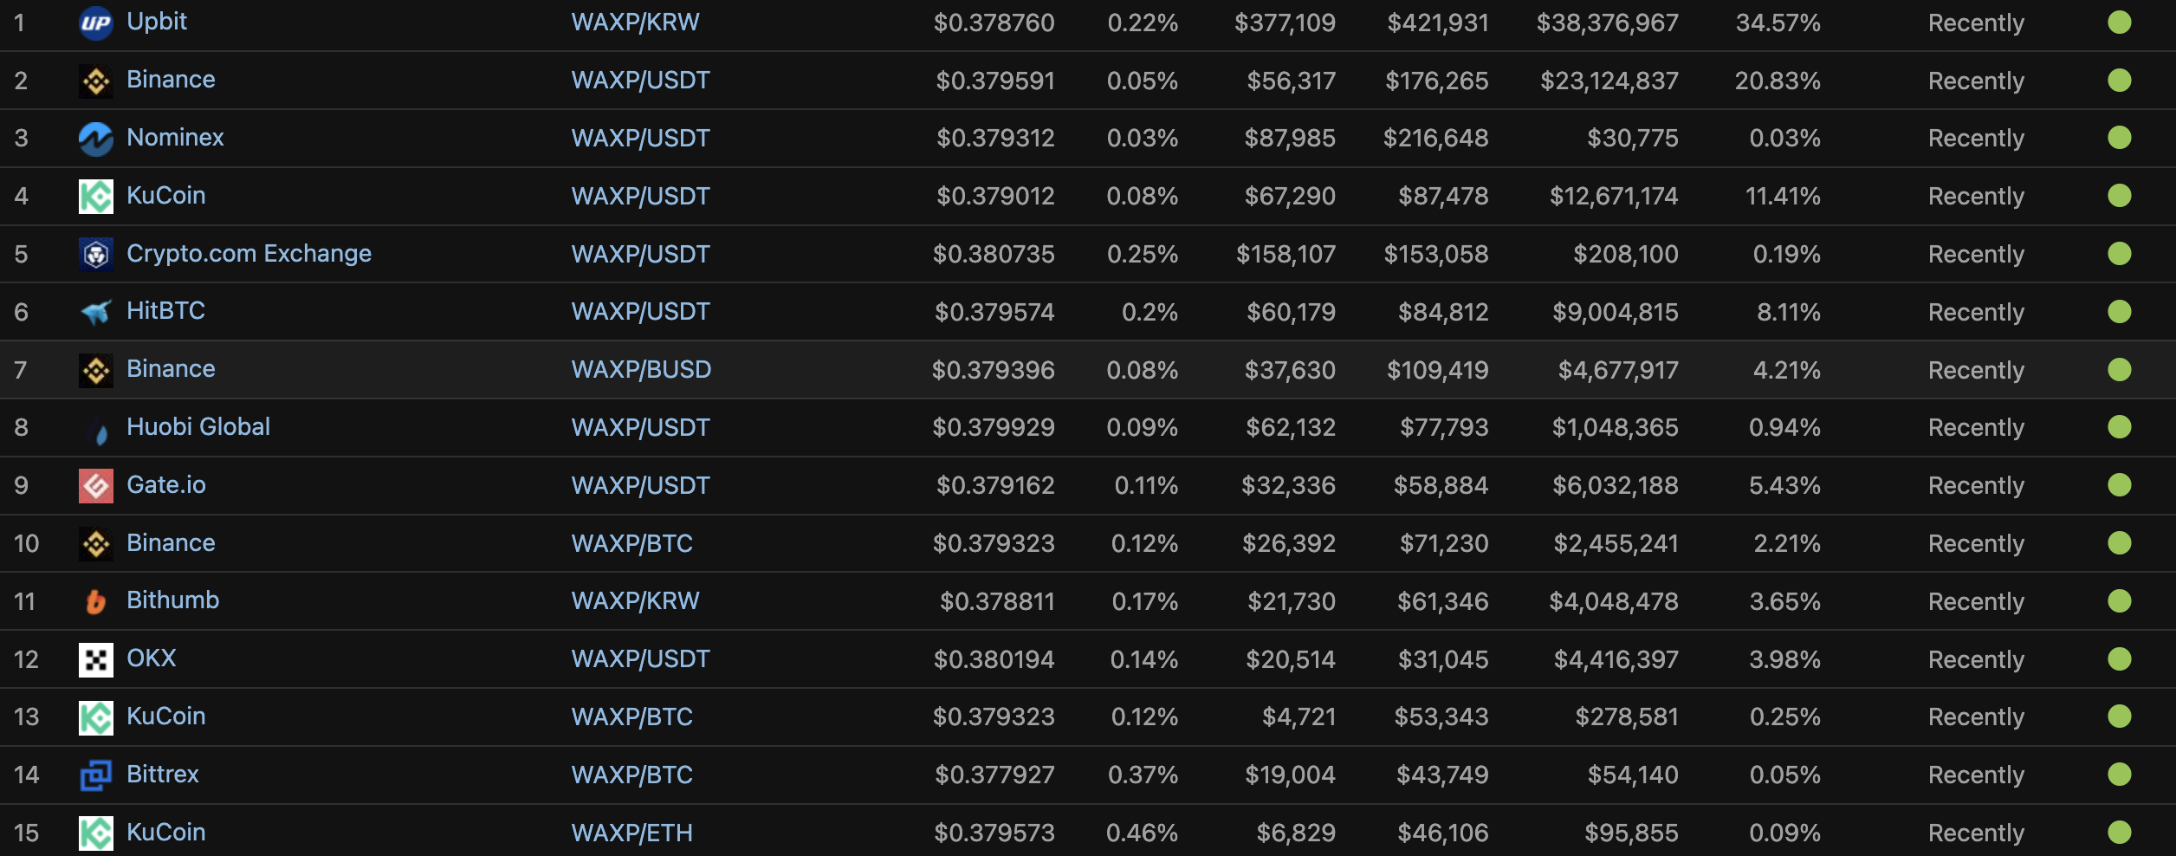
Task: Click the green status dot in the OKX row
Action: click(2120, 659)
